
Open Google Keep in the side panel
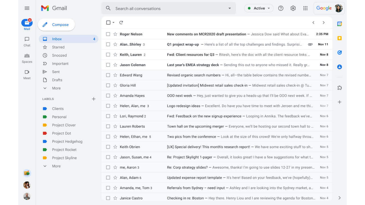click(339, 38)
